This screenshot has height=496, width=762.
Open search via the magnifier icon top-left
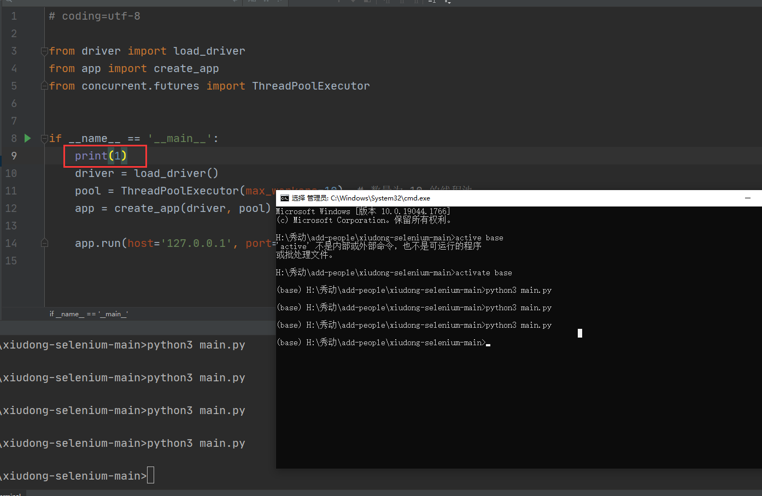pos(9,2)
